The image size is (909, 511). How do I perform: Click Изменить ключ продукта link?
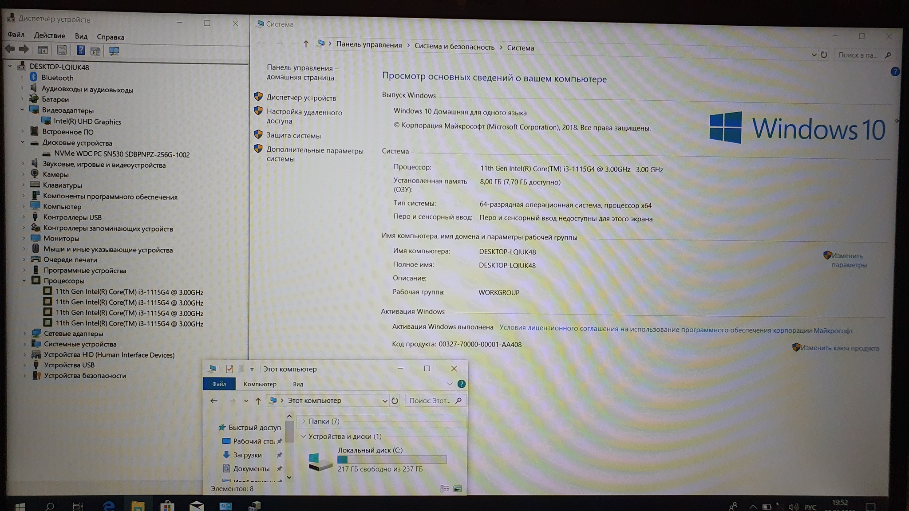click(839, 348)
